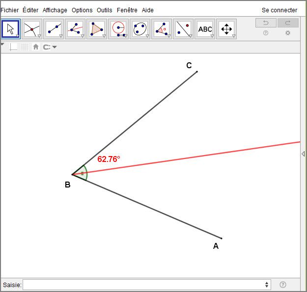Select the ABC text tool
Screen dimensions: 307x292
coord(205,29)
